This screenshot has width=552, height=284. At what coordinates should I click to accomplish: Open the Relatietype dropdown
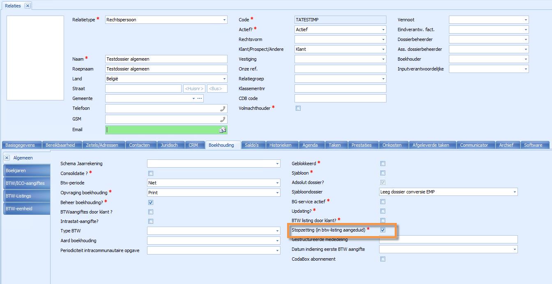pyautogui.click(x=224, y=20)
